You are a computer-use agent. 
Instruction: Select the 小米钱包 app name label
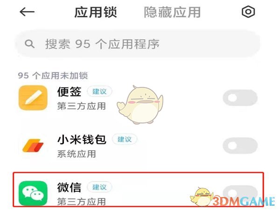tap(82, 139)
